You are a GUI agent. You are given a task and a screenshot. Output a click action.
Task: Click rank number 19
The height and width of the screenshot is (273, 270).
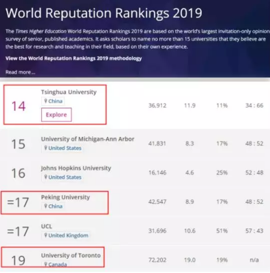coord(18,260)
